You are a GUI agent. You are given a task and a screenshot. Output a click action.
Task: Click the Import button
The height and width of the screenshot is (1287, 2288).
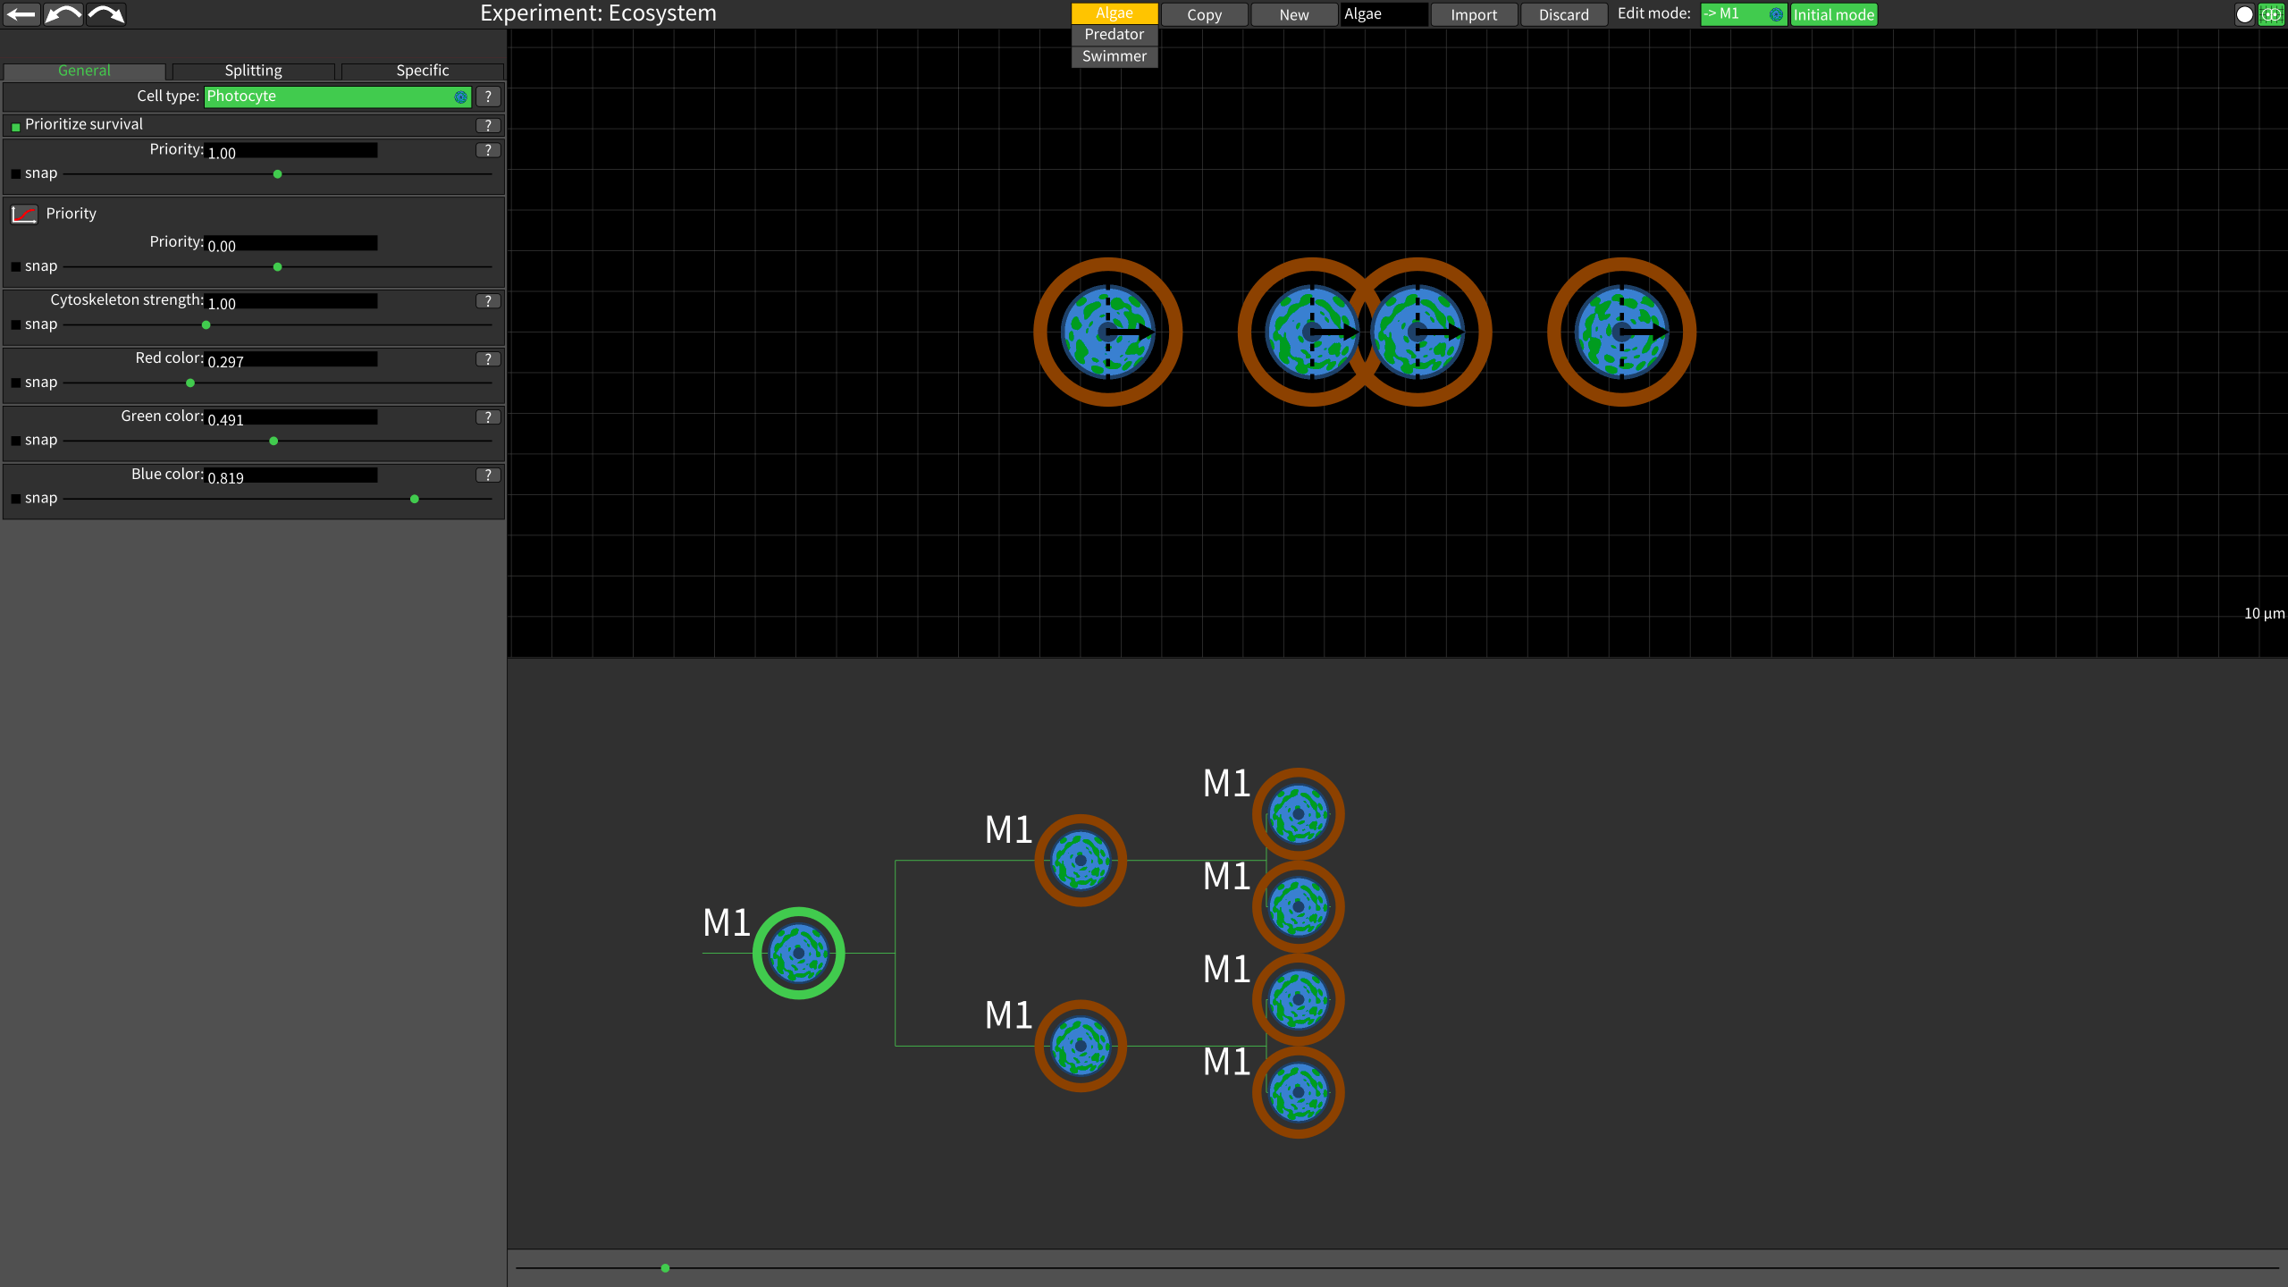[1473, 15]
